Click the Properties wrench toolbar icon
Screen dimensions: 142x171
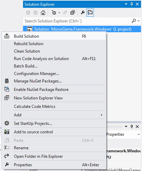coord(83,13)
